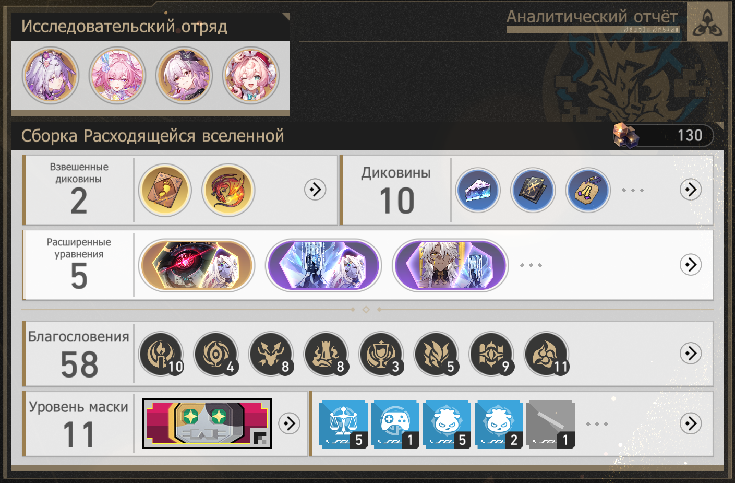
Task: Expand the Благословения row arrow
Action: [691, 354]
